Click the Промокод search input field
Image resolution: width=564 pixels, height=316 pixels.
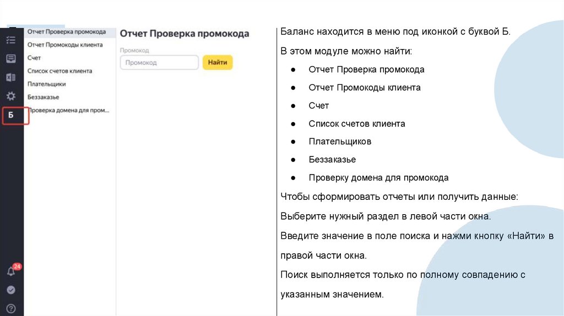click(x=159, y=63)
